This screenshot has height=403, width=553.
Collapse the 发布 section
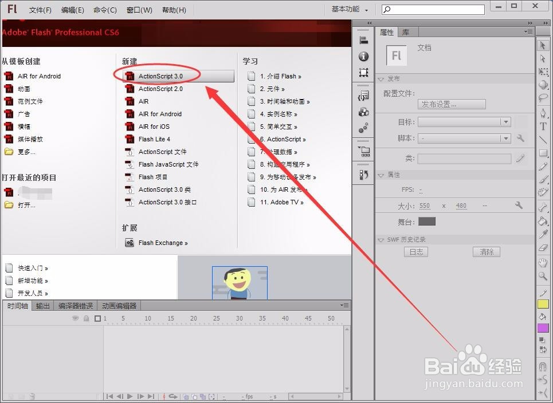(x=381, y=79)
